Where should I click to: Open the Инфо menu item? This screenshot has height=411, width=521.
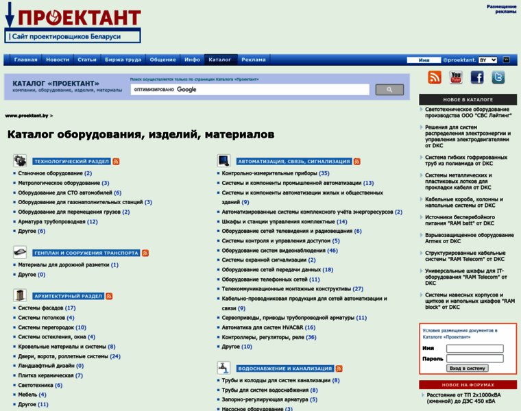[192, 60]
